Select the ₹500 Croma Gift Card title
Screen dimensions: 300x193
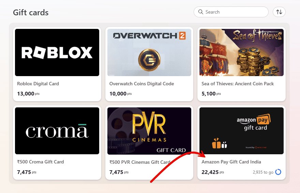[x=40, y=162]
